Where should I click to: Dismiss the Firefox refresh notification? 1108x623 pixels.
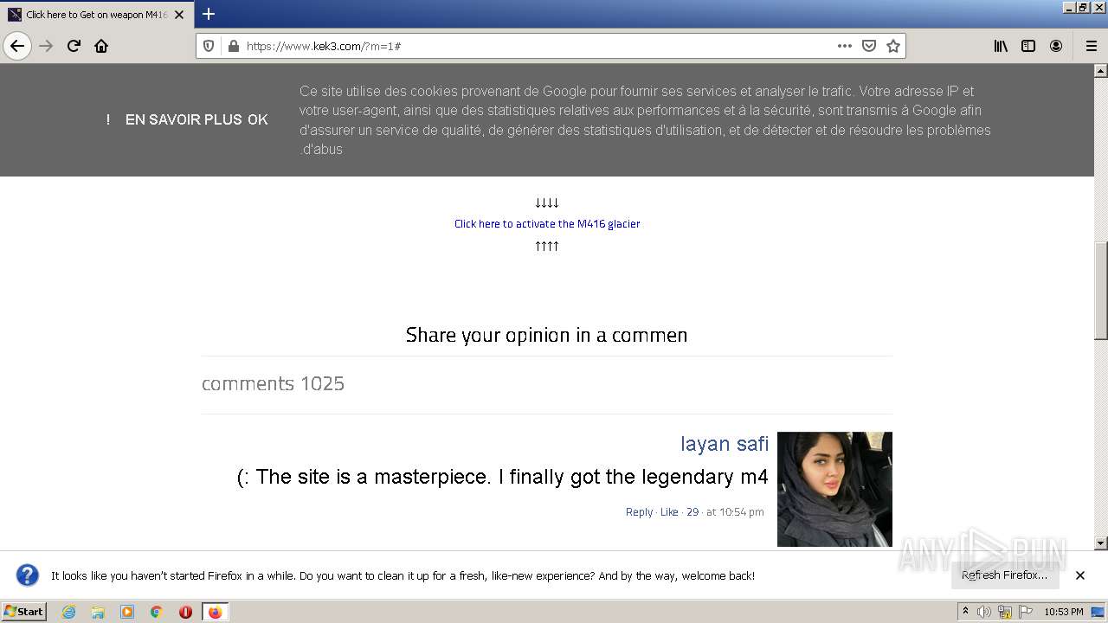click(1080, 575)
